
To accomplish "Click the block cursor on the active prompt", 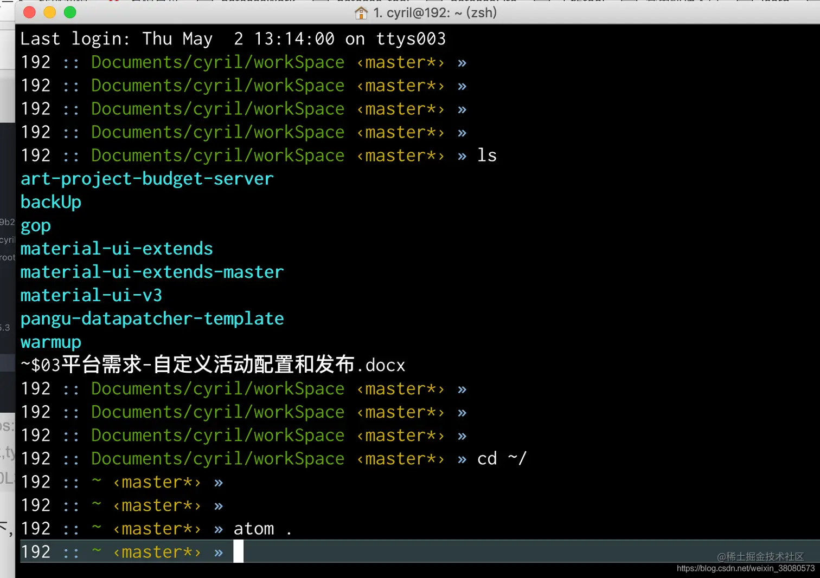I will (239, 552).
